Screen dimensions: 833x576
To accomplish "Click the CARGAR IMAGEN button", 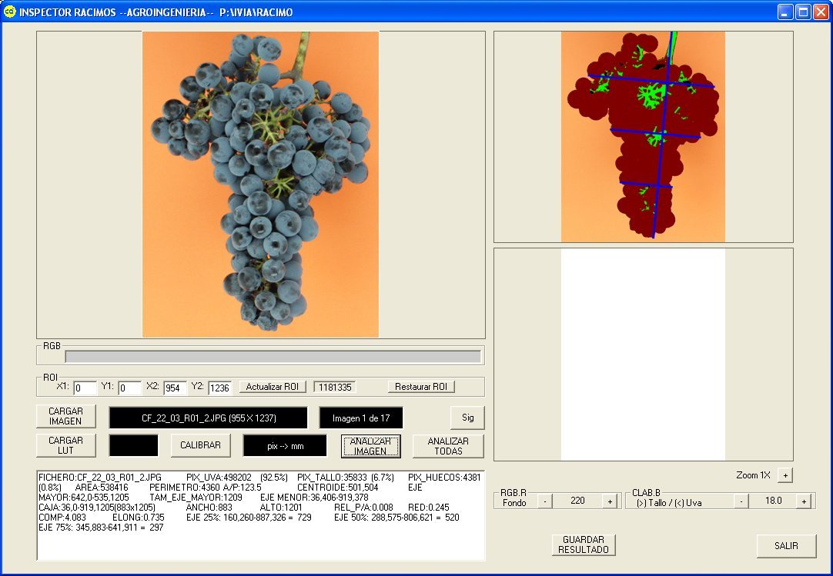I will (x=66, y=416).
